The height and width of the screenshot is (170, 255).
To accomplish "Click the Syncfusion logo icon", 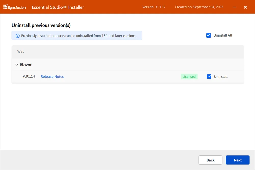I will (6, 7).
